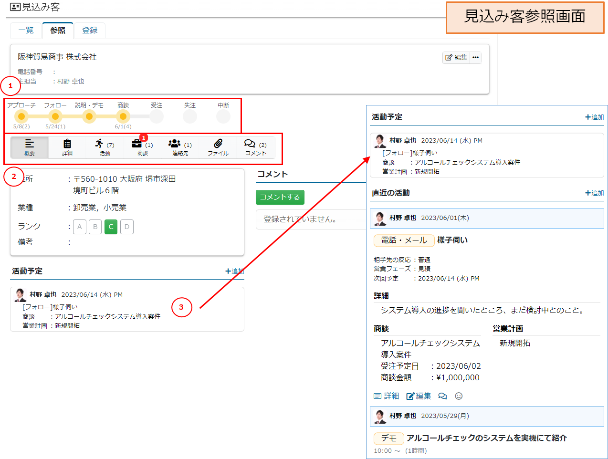Switch to the 一覧 tab
This screenshot has width=608, height=459.
click(x=26, y=31)
